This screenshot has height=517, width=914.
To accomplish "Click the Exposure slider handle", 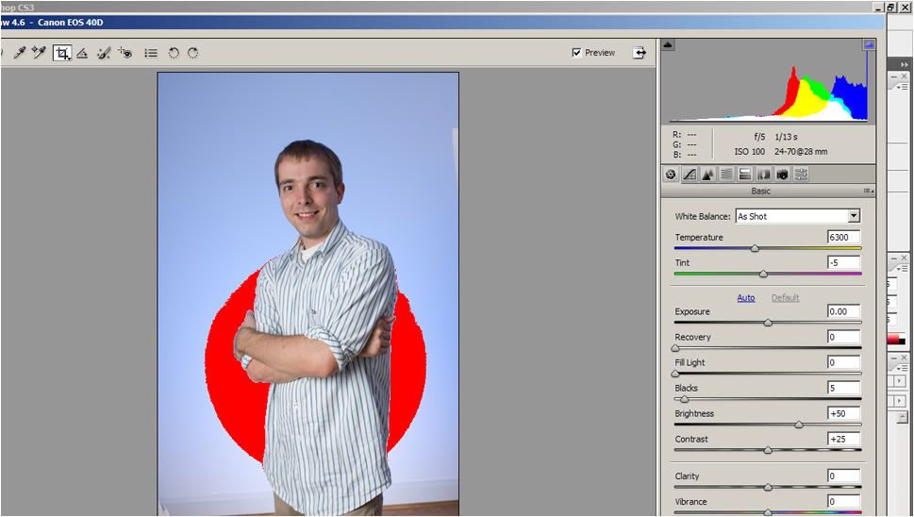I will [768, 323].
